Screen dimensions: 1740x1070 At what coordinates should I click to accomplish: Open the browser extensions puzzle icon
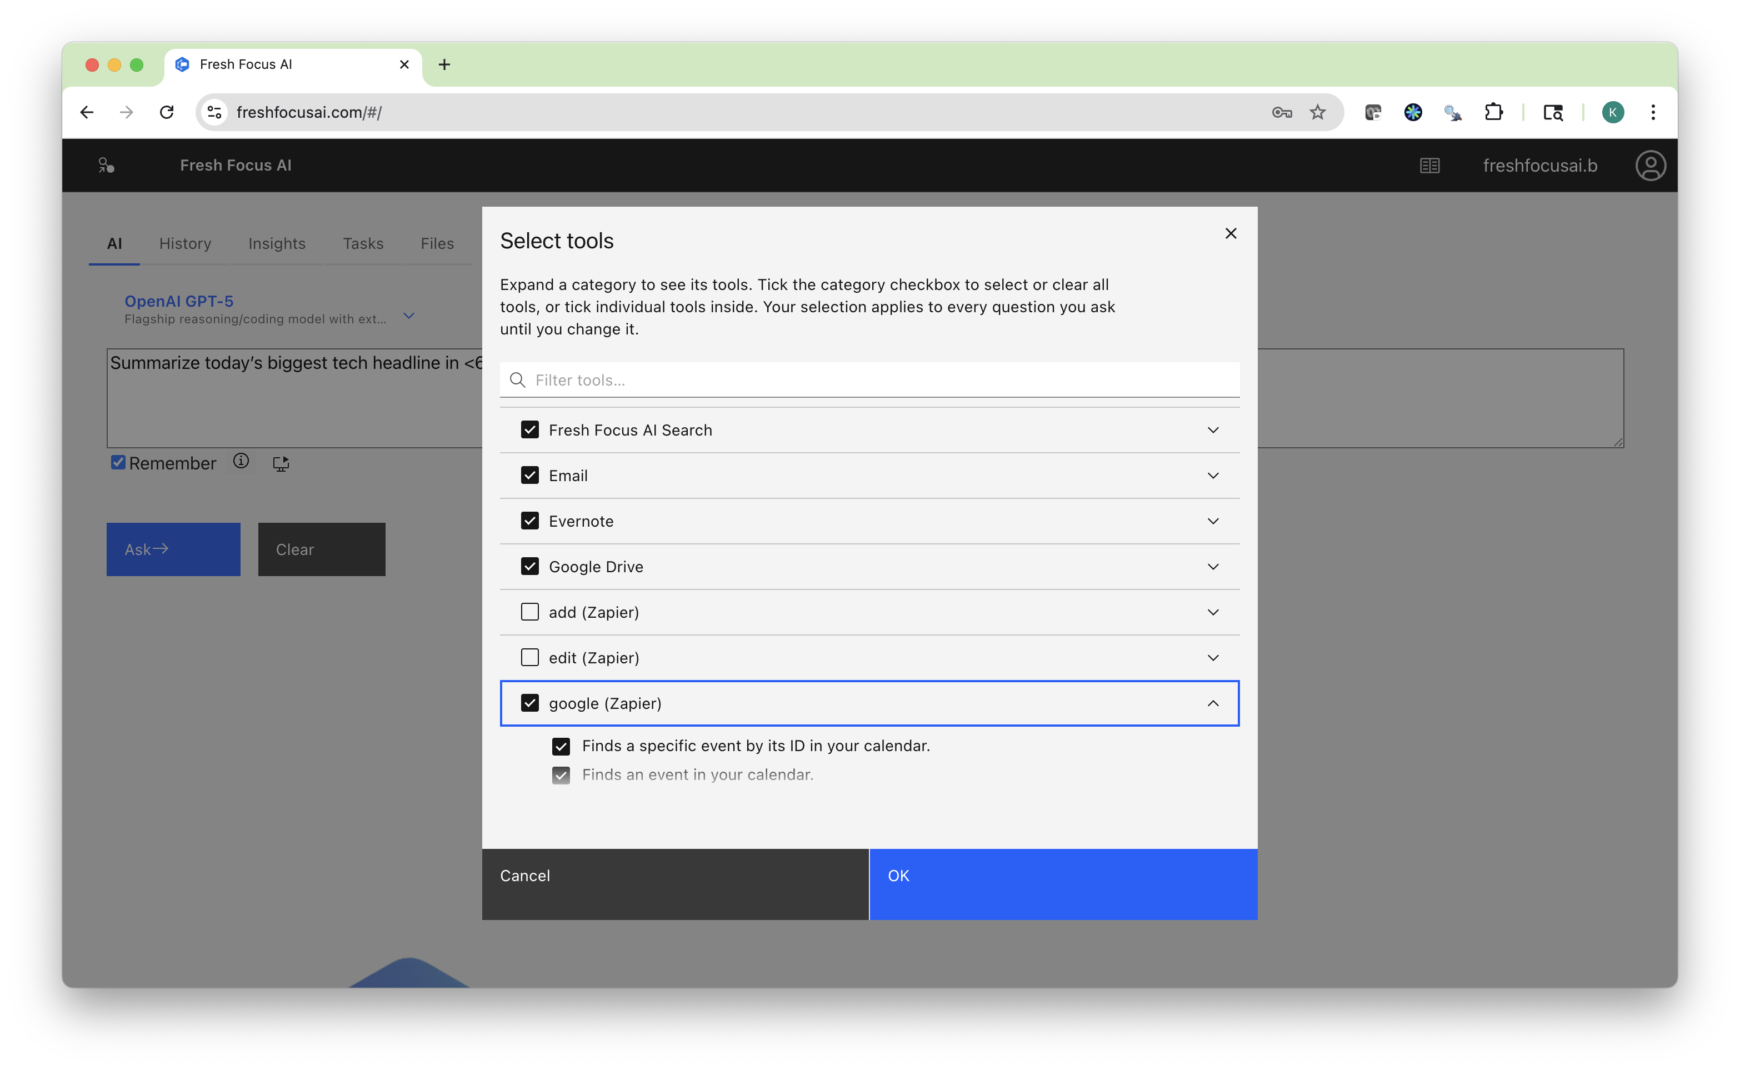click(x=1494, y=112)
